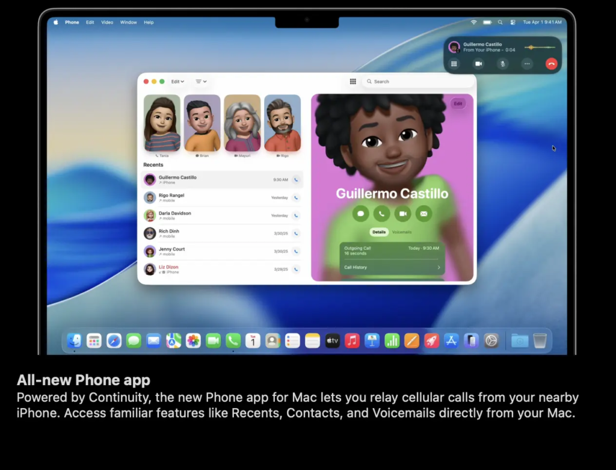Image resolution: width=616 pixels, height=470 pixels.
Task: Mute the microphone in the call widget
Action: [502, 64]
